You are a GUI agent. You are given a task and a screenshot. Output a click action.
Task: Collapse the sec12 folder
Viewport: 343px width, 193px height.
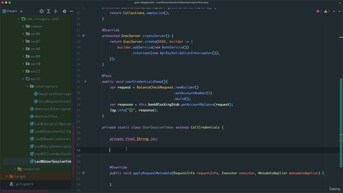point(23,79)
